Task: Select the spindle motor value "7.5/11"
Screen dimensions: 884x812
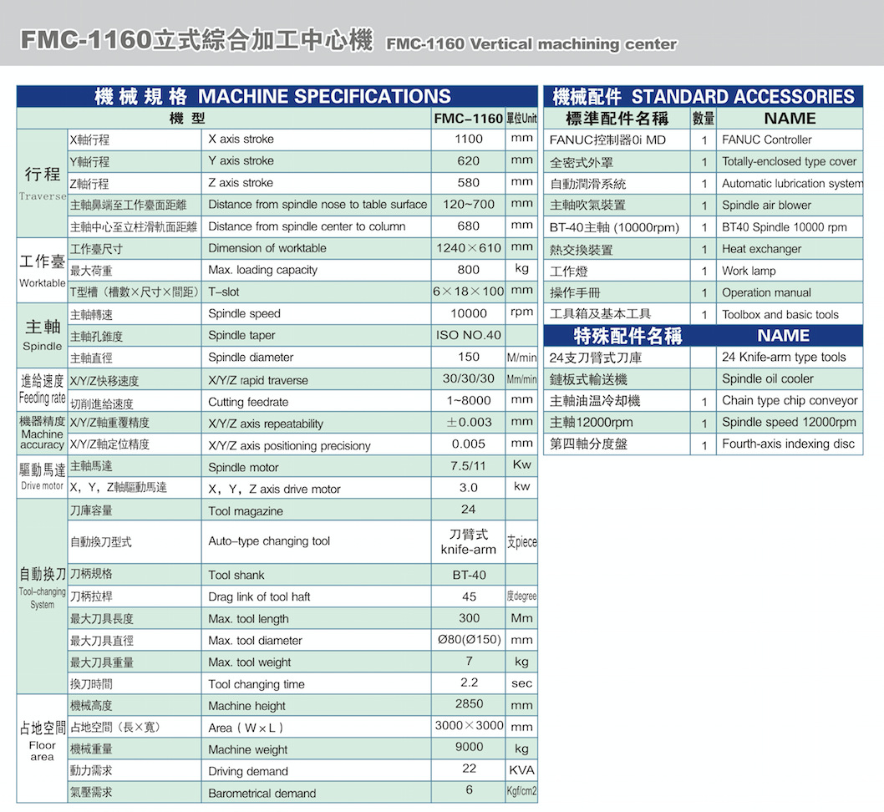Action: coord(469,466)
